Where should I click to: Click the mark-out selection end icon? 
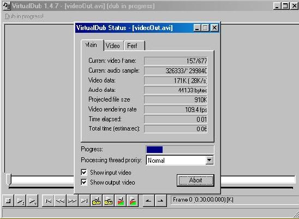160,200
